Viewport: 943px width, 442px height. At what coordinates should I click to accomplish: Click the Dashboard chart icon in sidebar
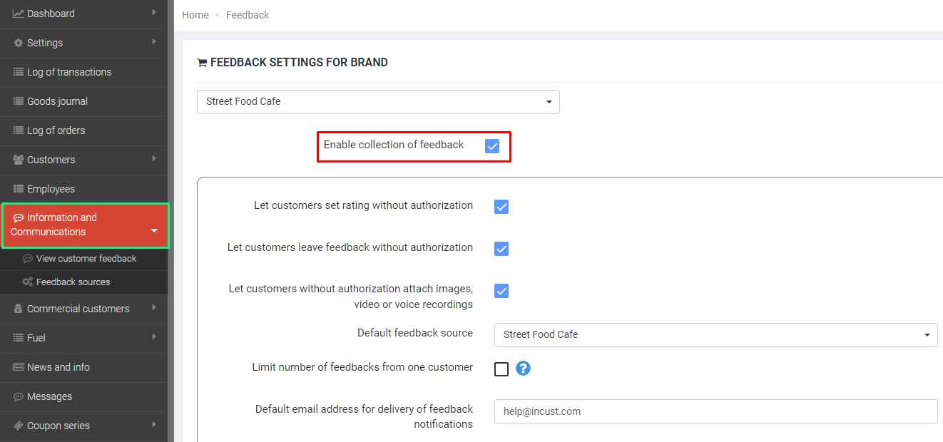point(19,14)
